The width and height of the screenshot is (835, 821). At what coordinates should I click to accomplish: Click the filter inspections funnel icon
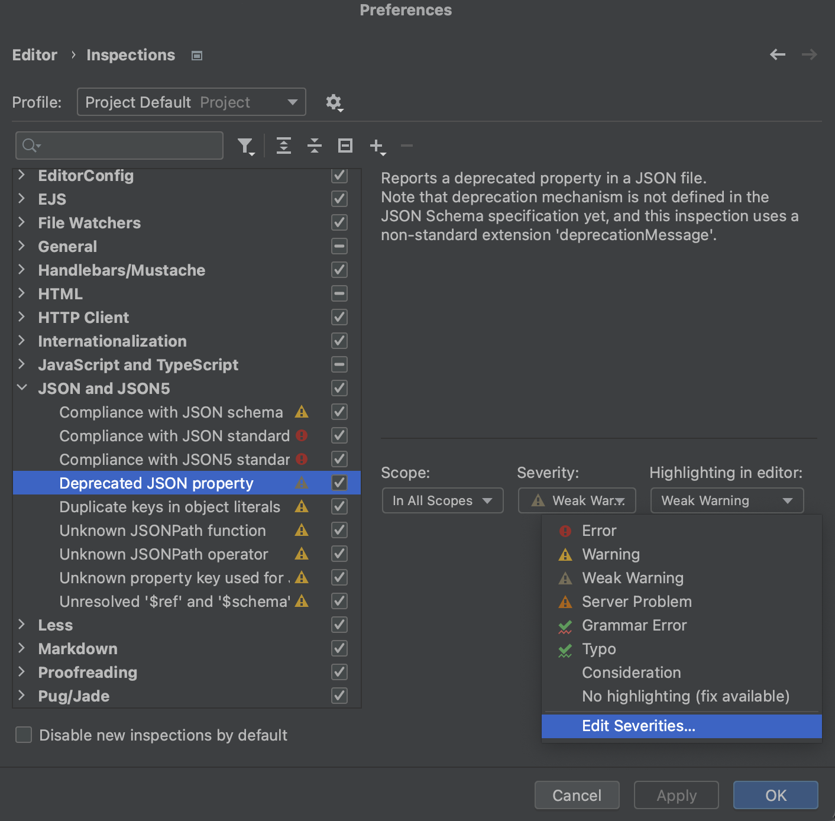(x=245, y=146)
